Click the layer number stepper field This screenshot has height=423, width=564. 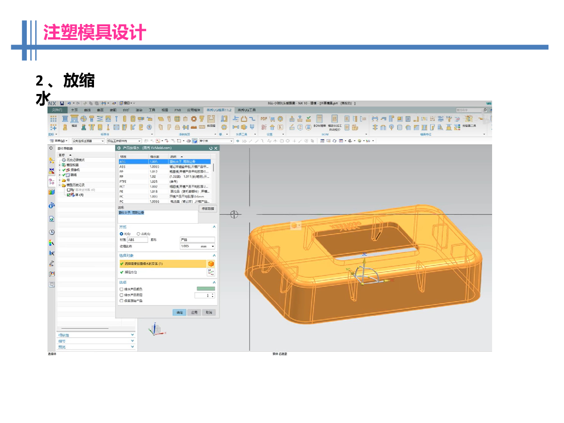click(x=204, y=295)
